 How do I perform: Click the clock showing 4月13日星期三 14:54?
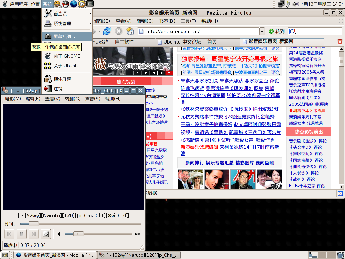click(322, 4)
